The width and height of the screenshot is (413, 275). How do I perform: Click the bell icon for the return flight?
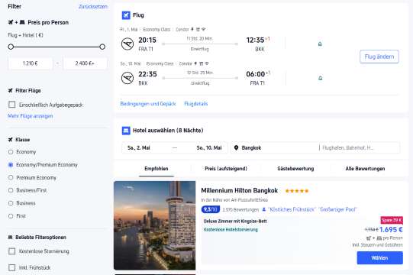tap(321, 78)
